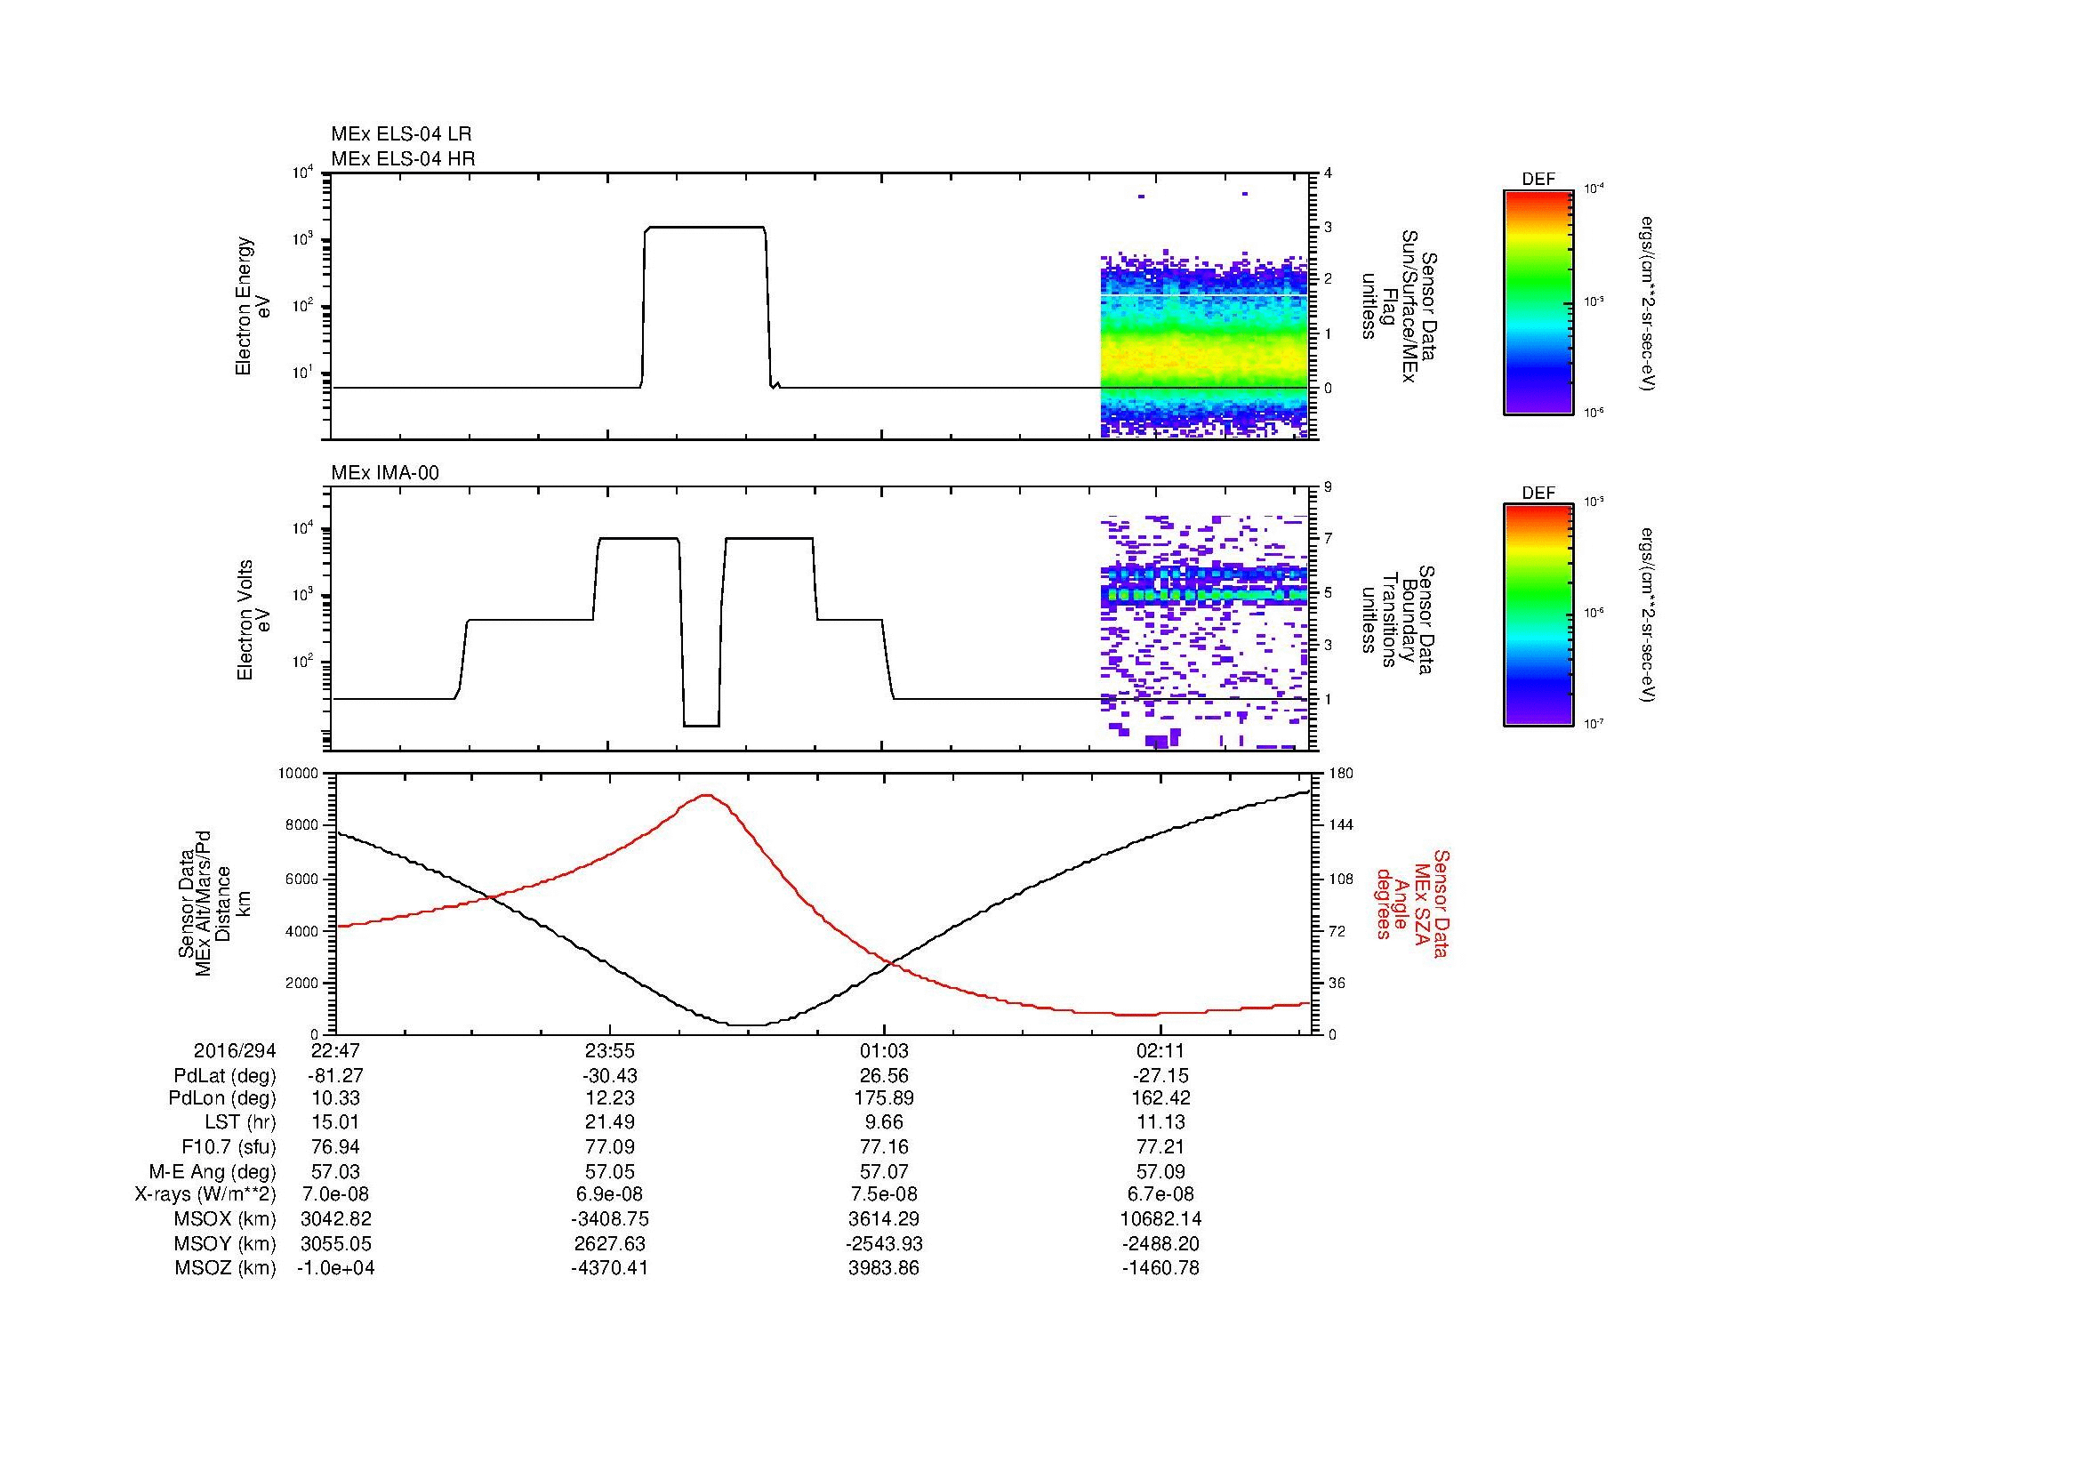The image size is (2080, 1470).
Task: Click the '10000' altitude axis tick
Action: tap(300, 774)
